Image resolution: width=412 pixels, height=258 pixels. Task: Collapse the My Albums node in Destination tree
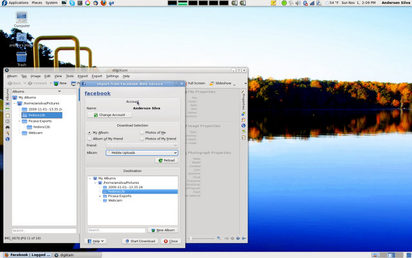[x=89, y=177]
